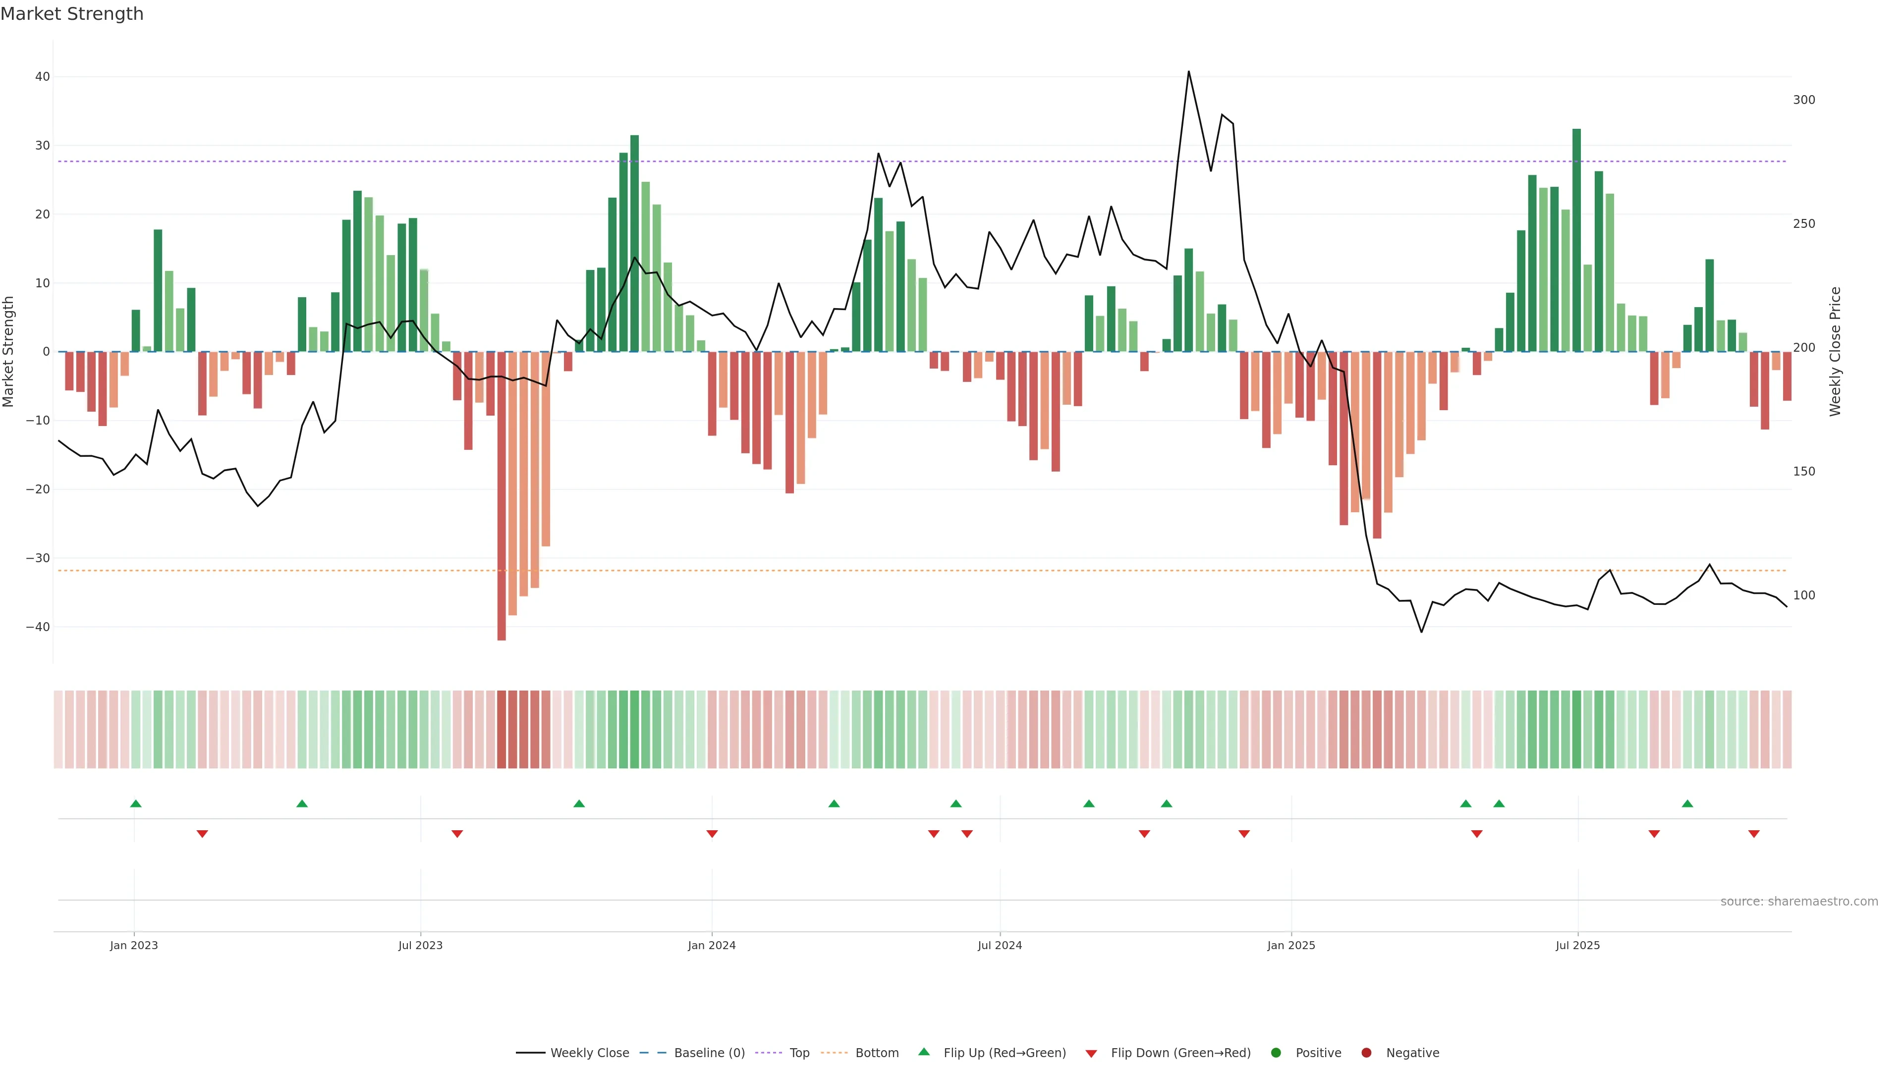The height and width of the screenshot is (1070, 1903).
Task: Click the first green flip-up marker near Jan 2023
Action: [x=136, y=803]
